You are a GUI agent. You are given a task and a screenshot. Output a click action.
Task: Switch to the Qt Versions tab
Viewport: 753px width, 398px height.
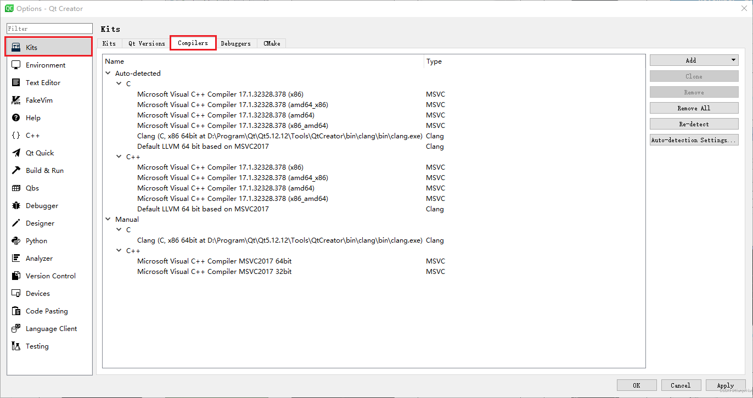pos(147,43)
